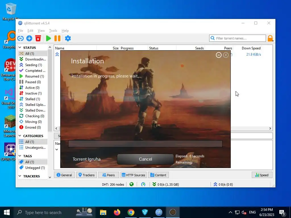
Task: Switch to the General tab
Action: tap(64, 175)
